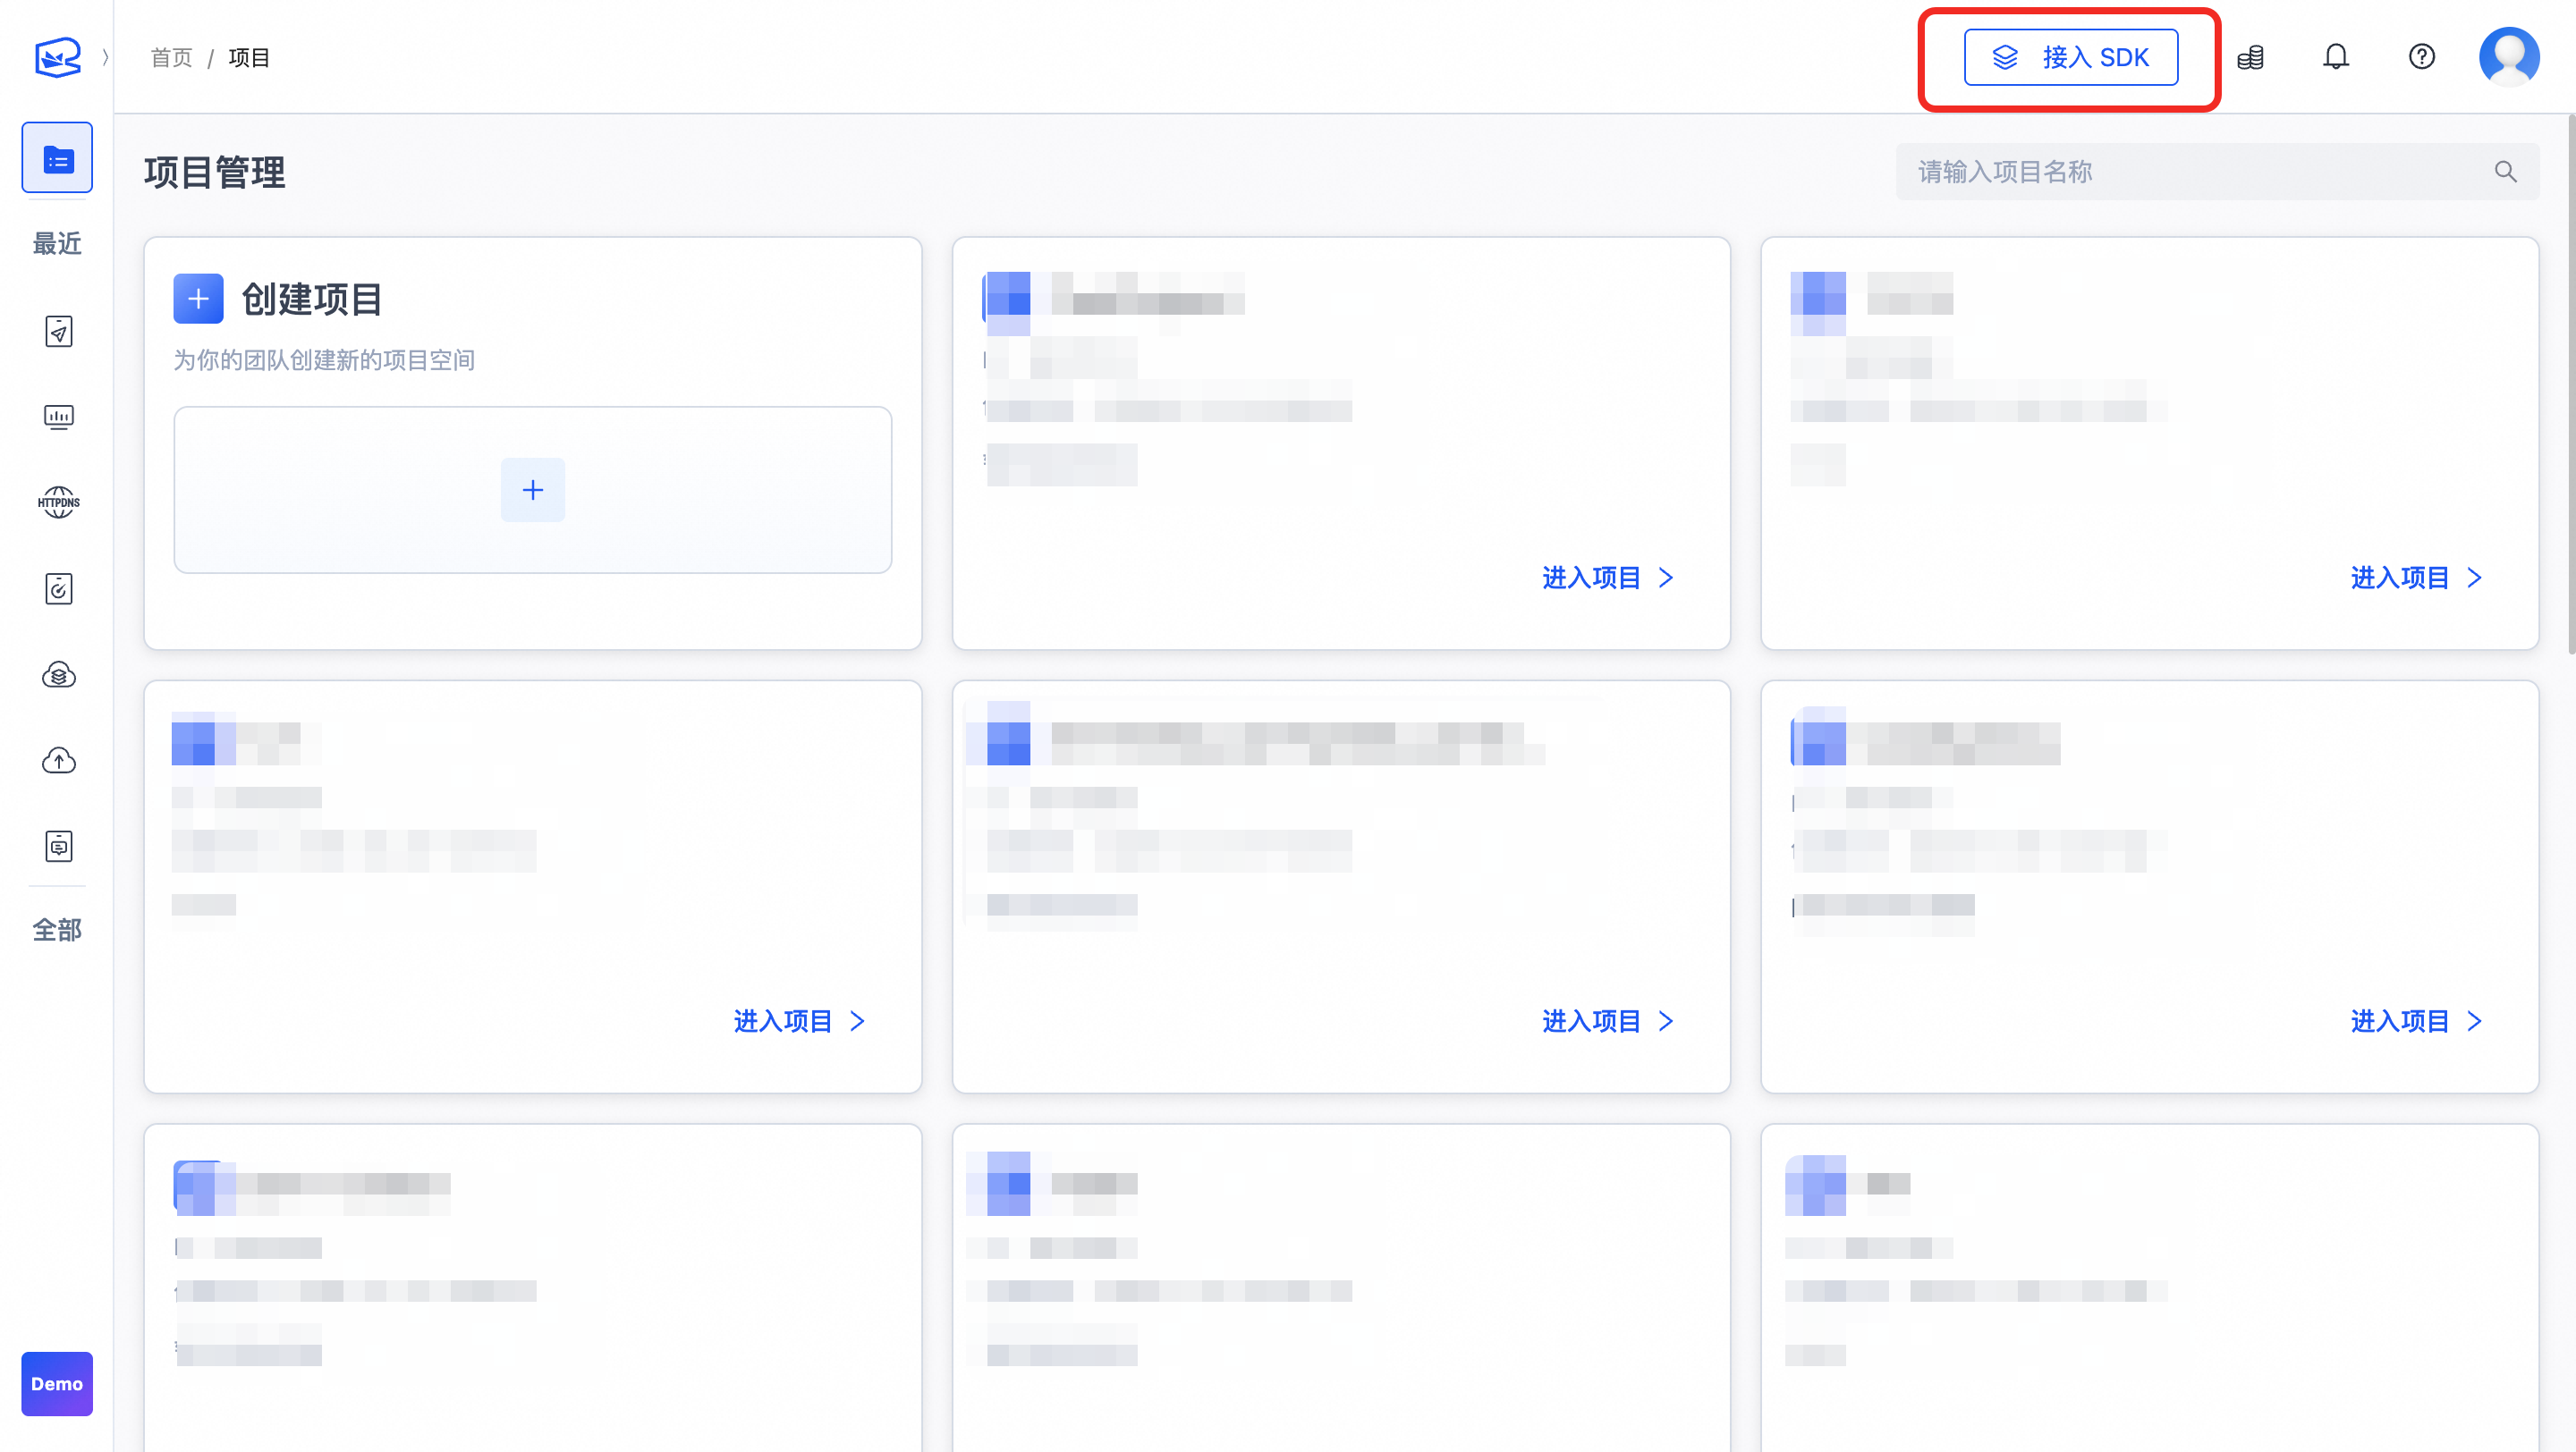Click the project management folder icon in sidebar
This screenshot has width=2576, height=1452.
tap(57, 158)
